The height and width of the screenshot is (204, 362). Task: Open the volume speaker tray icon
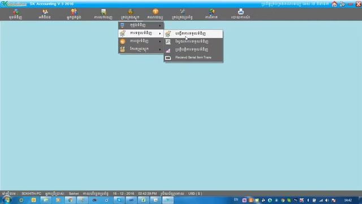coord(327,200)
